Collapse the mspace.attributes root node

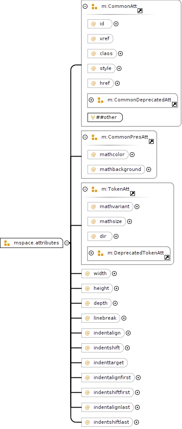67,243
